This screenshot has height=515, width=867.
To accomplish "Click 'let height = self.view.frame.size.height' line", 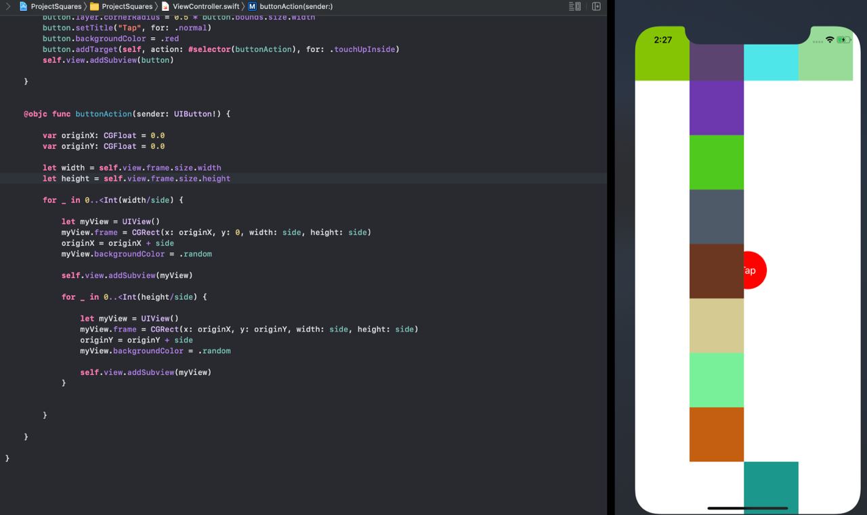I will [x=136, y=179].
